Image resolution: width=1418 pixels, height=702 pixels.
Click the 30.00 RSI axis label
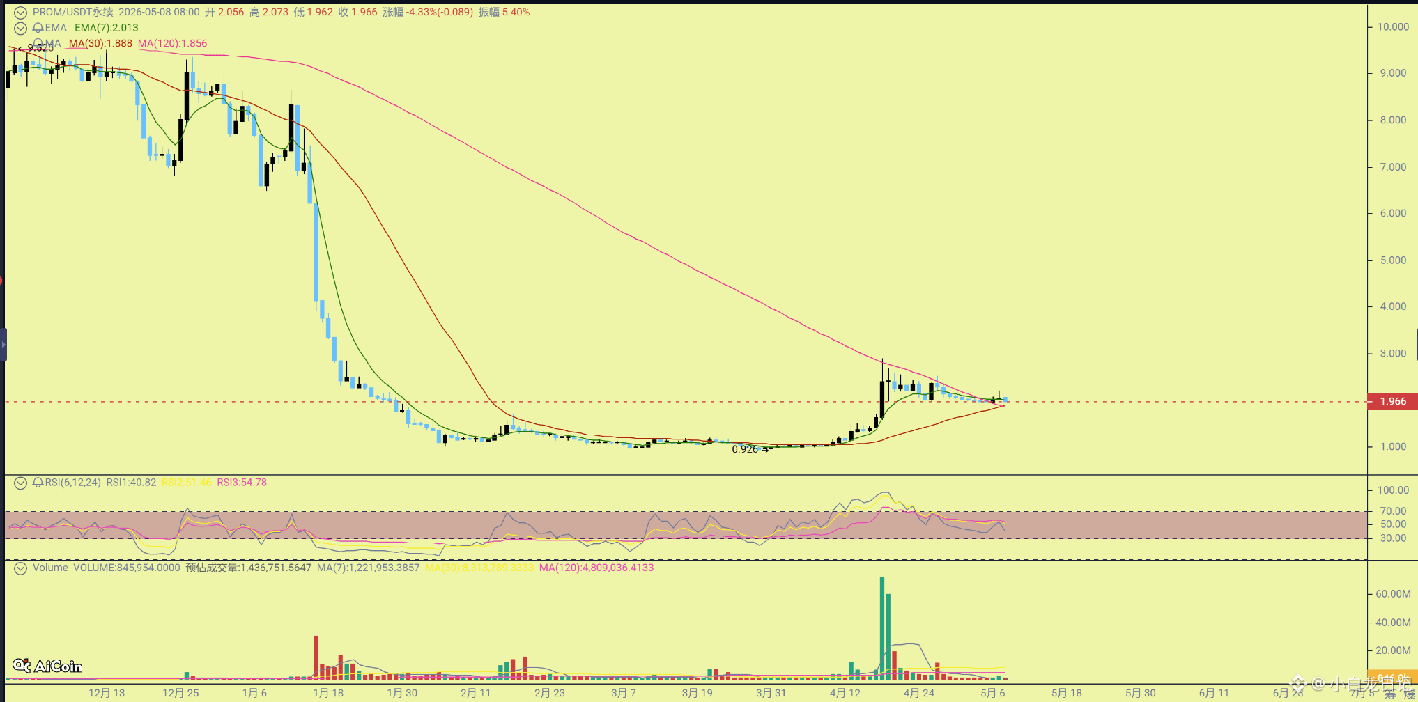point(1393,538)
